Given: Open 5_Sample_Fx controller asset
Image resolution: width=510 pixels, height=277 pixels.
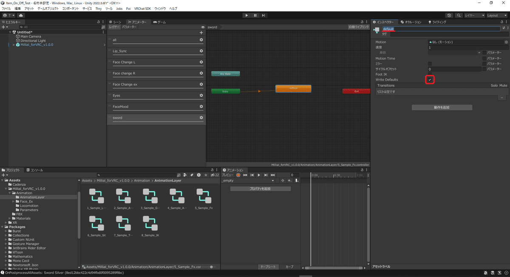Looking at the screenshot, I should point(204,199).
